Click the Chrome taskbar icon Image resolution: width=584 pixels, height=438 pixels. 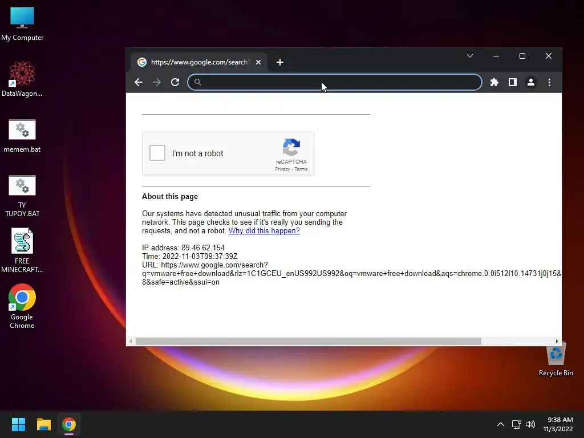click(69, 424)
